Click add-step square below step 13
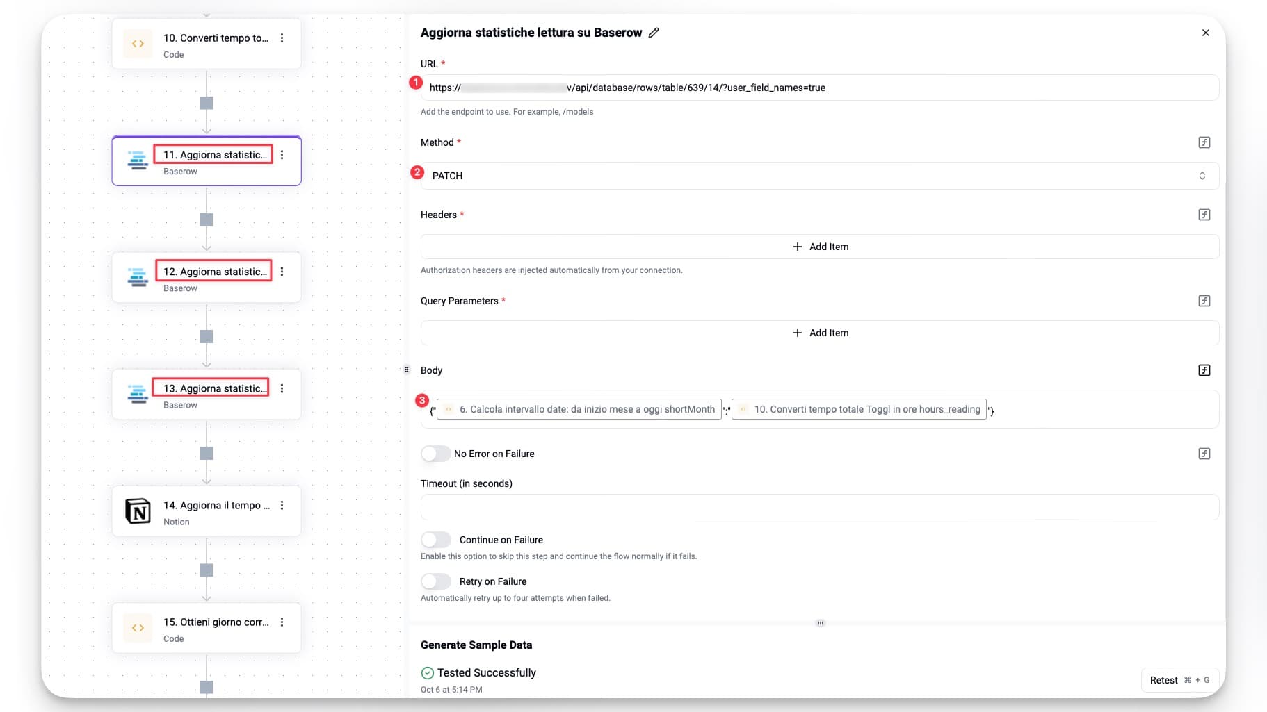Image resolution: width=1267 pixels, height=712 pixels. [x=207, y=453]
